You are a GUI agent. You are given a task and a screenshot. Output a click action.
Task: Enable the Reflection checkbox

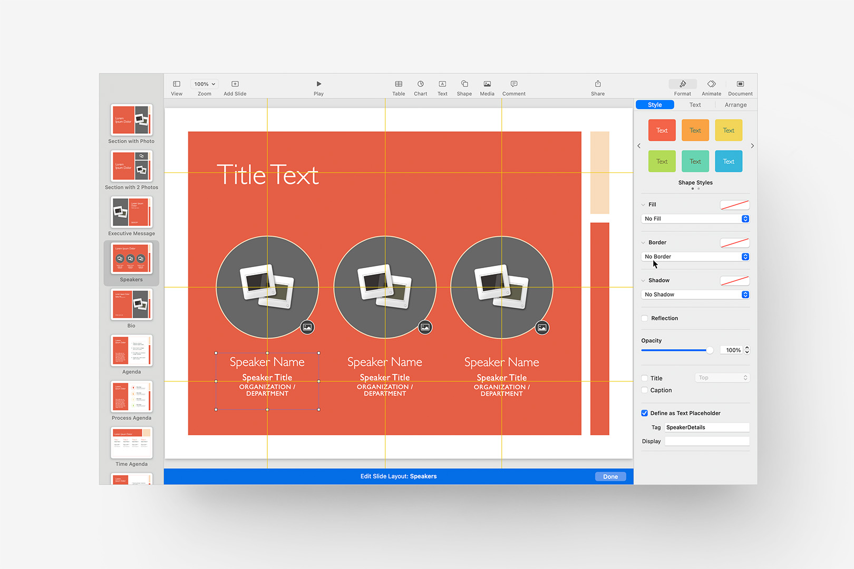644,318
